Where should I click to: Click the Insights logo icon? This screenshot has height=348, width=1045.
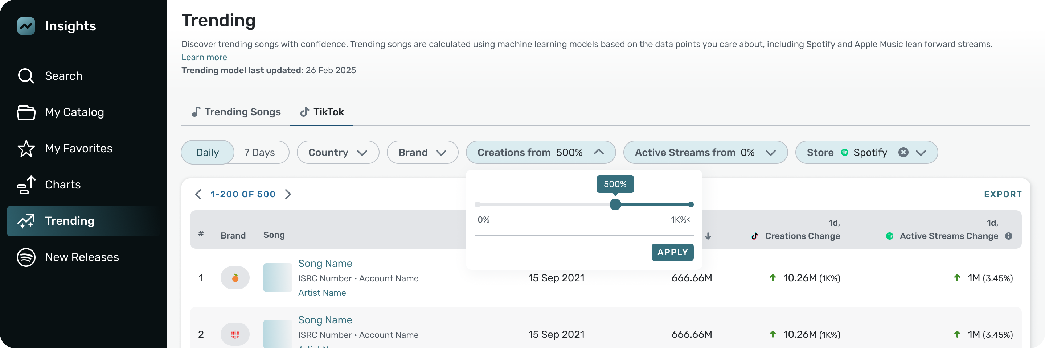[26, 26]
